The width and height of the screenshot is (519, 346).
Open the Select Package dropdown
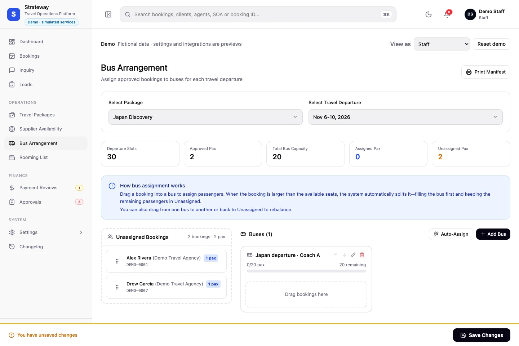click(205, 117)
